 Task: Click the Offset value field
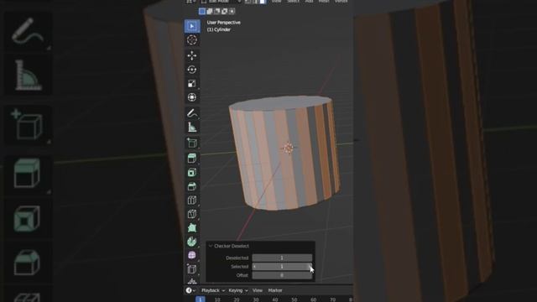282,275
